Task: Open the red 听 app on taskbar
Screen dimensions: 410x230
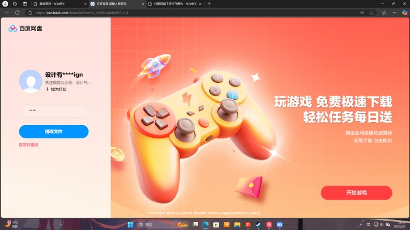Action: point(248,225)
